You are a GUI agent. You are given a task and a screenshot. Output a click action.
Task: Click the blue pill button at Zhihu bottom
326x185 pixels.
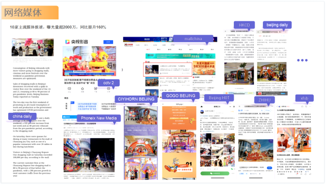tap(269, 168)
